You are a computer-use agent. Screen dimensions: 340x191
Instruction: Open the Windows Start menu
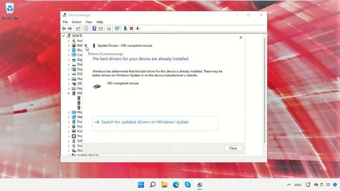pos(141,185)
